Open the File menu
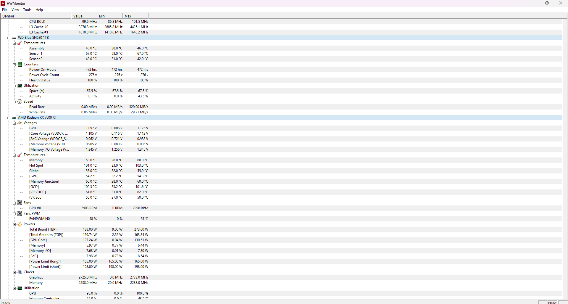 tap(5, 10)
